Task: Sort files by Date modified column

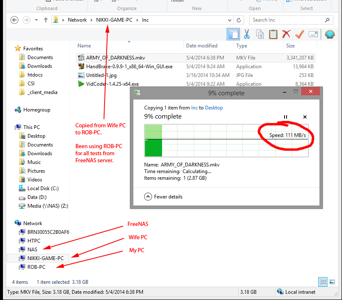Action: click(x=202, y=46)
